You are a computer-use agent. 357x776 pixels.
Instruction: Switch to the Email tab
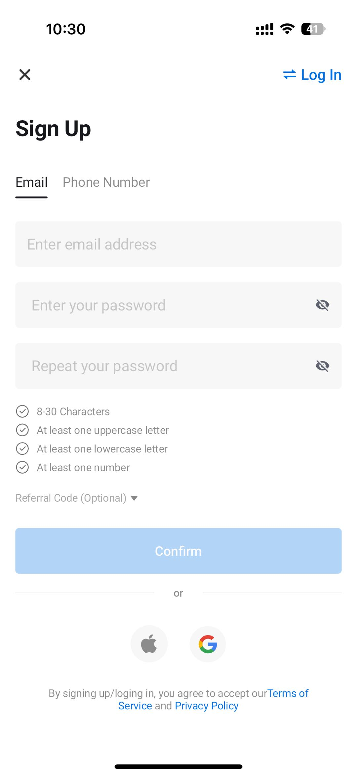31,182
